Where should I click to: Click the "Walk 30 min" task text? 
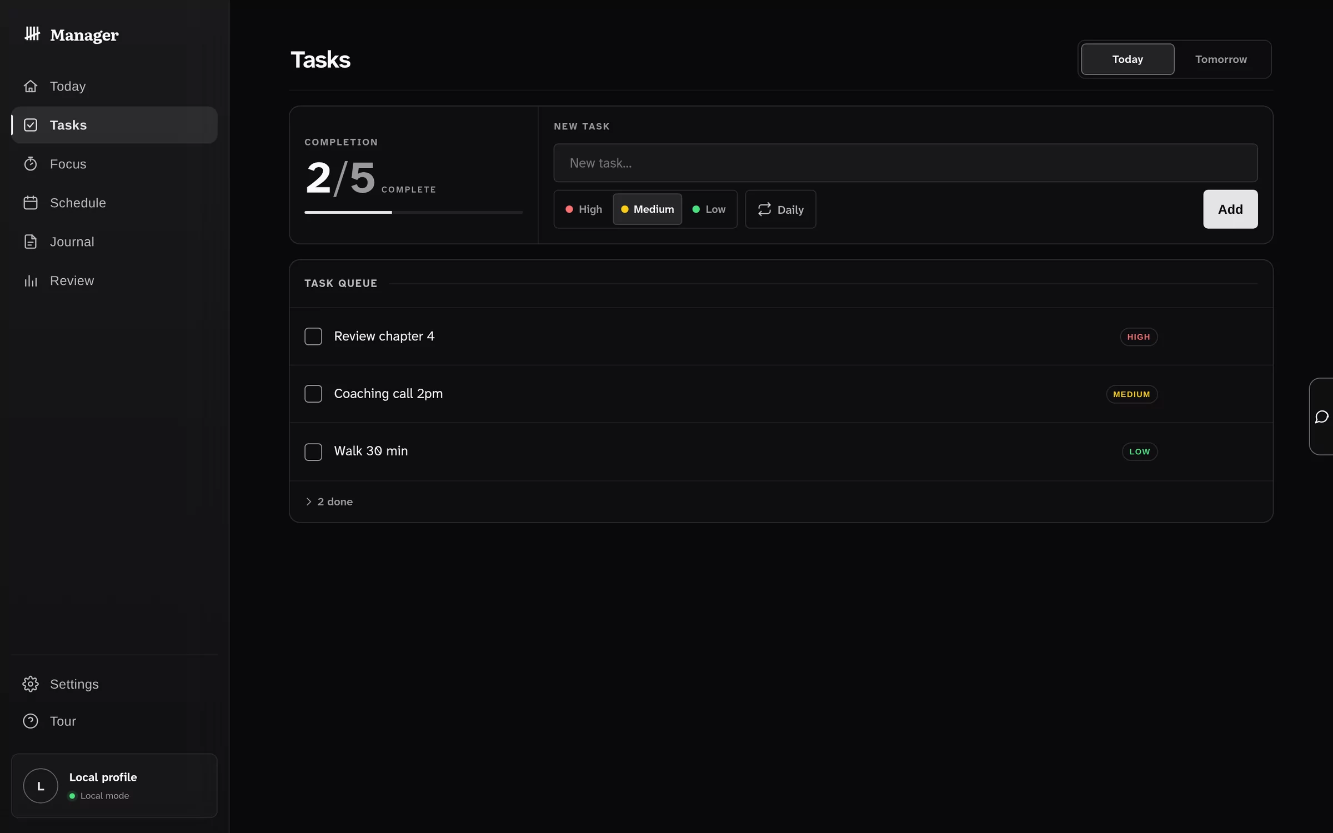371,451
